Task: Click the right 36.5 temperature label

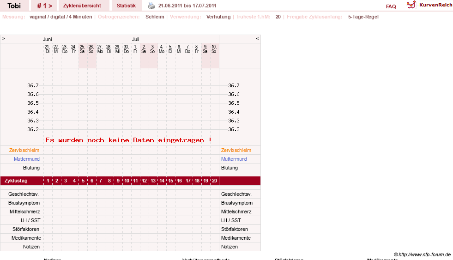Action: pyautogui.click(x=234, y=103)
